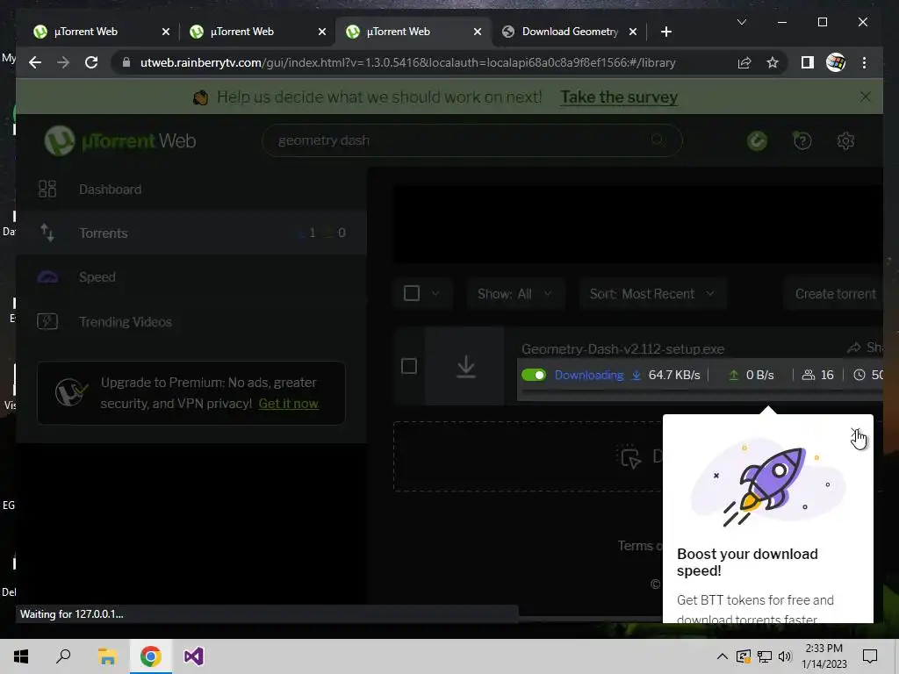The height and width of the screenshot is (674, 899).
Task: Open Visual Studio from the taskbar
Action: [x=194, y=656]
